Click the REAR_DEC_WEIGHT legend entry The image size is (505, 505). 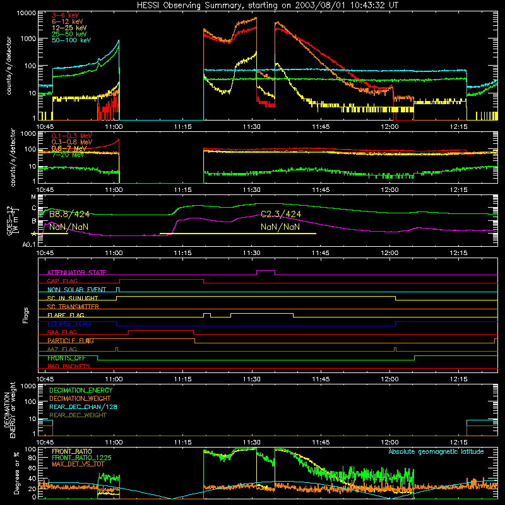[x=78, y=415]
